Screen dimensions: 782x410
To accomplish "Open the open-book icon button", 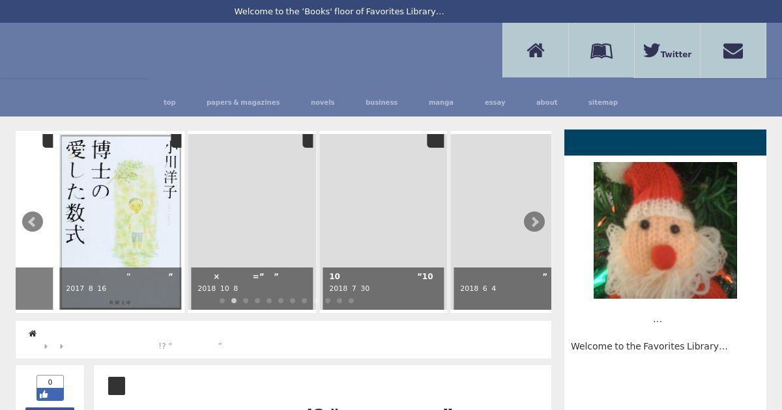I will coord(601,51).
